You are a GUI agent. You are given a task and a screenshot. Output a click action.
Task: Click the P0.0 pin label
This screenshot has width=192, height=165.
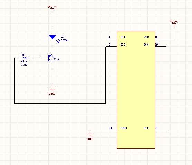click(x=146, y=45)
